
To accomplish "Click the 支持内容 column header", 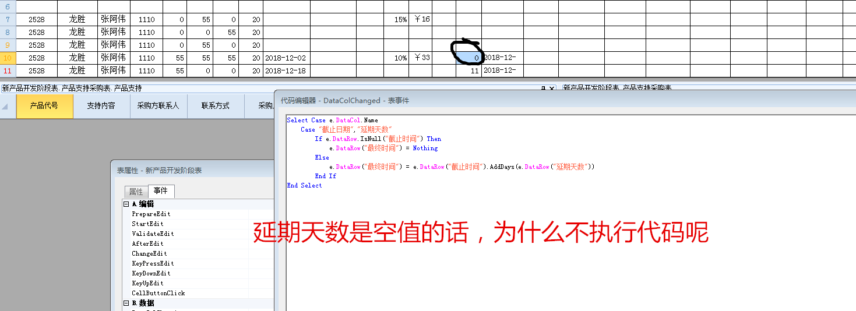I will (x=101, y=106).
